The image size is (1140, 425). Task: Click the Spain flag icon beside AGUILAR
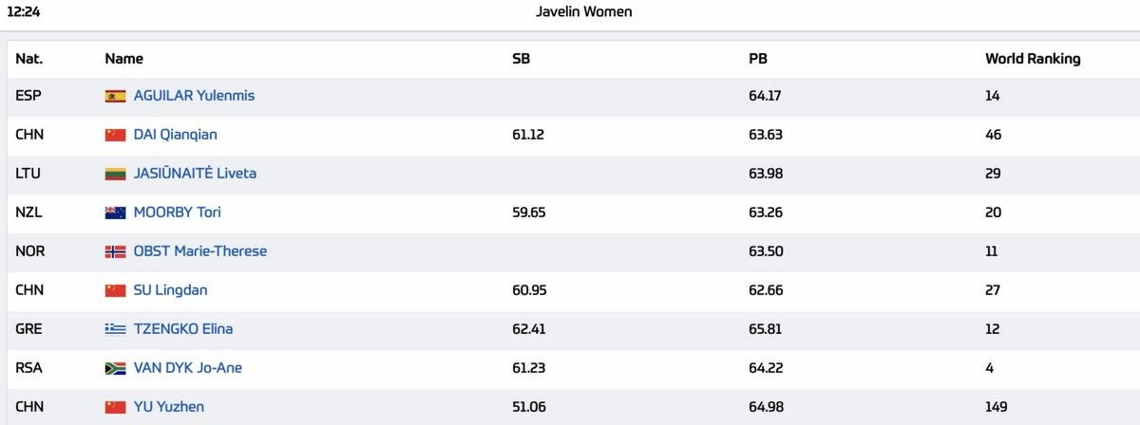tap(115, 96)
